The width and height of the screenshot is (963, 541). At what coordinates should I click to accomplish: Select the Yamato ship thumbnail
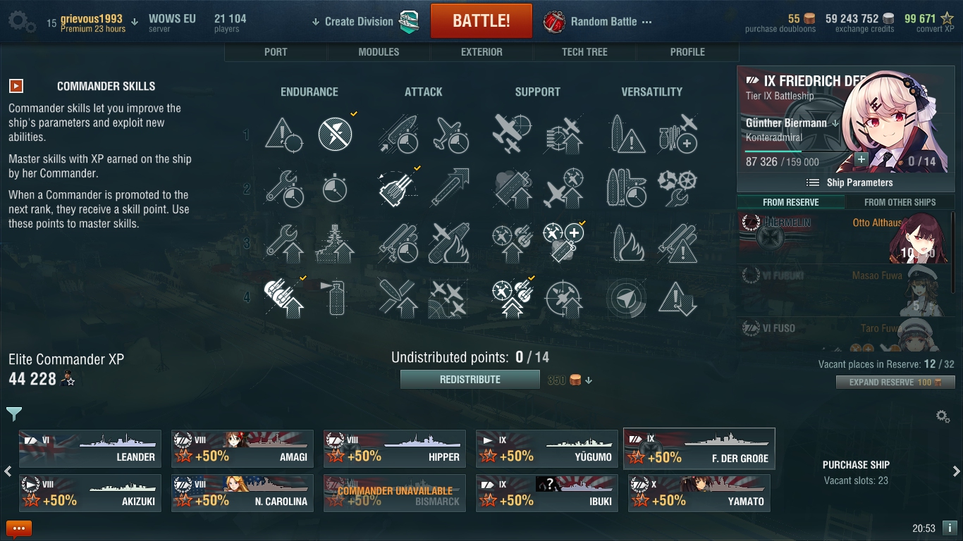[x=699, y=493]
